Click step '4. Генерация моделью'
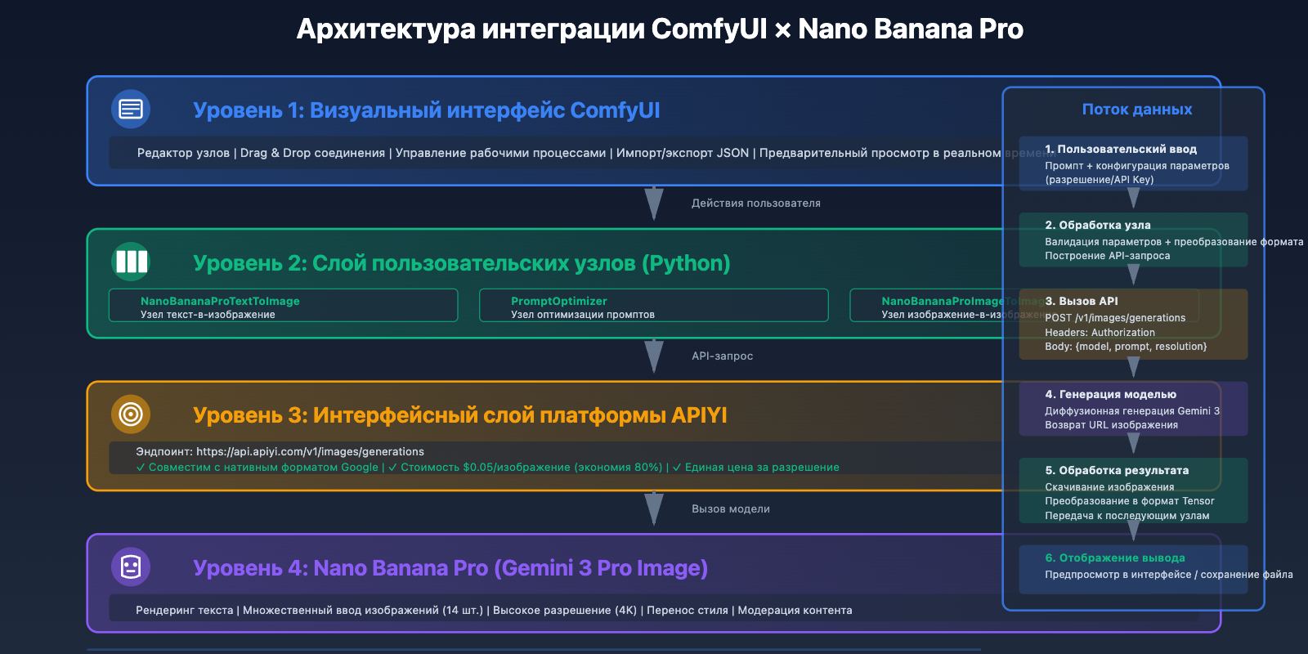1308x654 pixels. (1111, 394)
